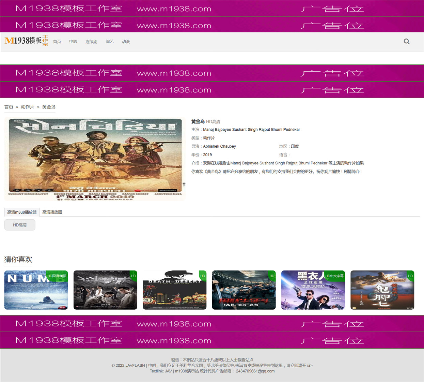Click the second purple ad banner above the navigation
The image size is (424, 382).
click(212, 25)
